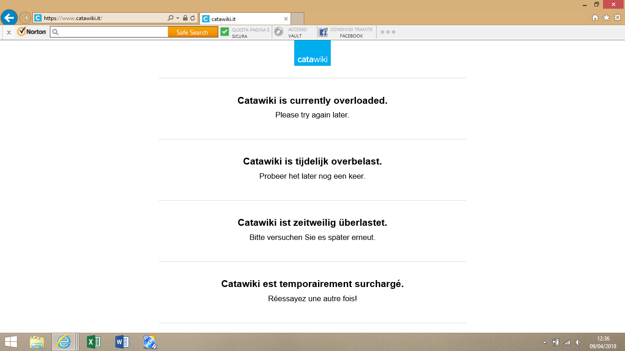625x351 pixels.
Task: Click the battery power tray icon
Action: [556, 342]
